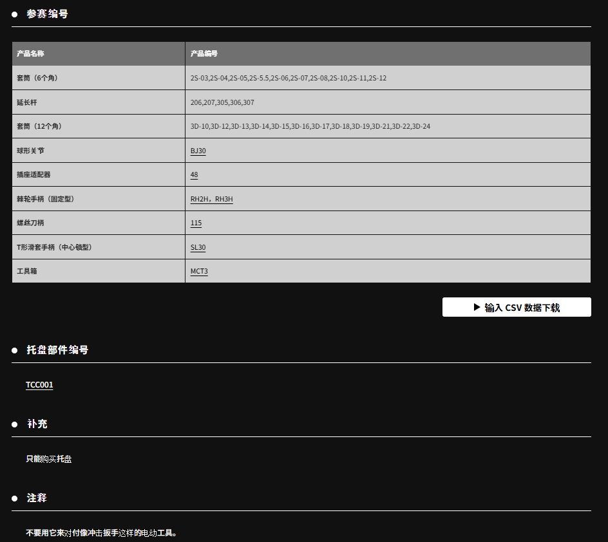Open the BJ30 product number link
Screen dimensions: 608x542
point(198,151)
